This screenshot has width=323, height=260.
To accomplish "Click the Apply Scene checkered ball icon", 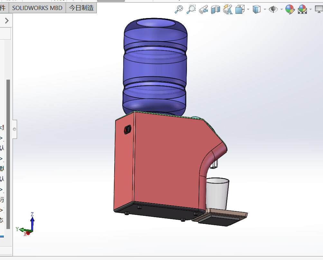I will (302, 9).
